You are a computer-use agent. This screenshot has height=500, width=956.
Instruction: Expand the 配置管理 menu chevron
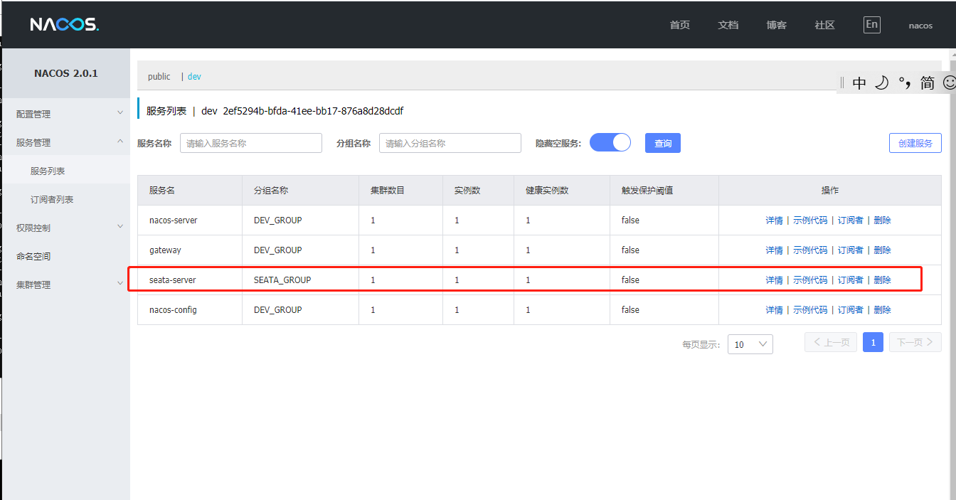pyautogui.click(x=120, y=113)
